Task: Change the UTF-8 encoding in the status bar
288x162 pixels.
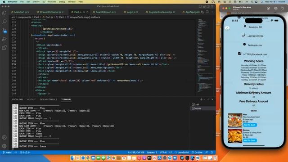Action: pos(163,153)
